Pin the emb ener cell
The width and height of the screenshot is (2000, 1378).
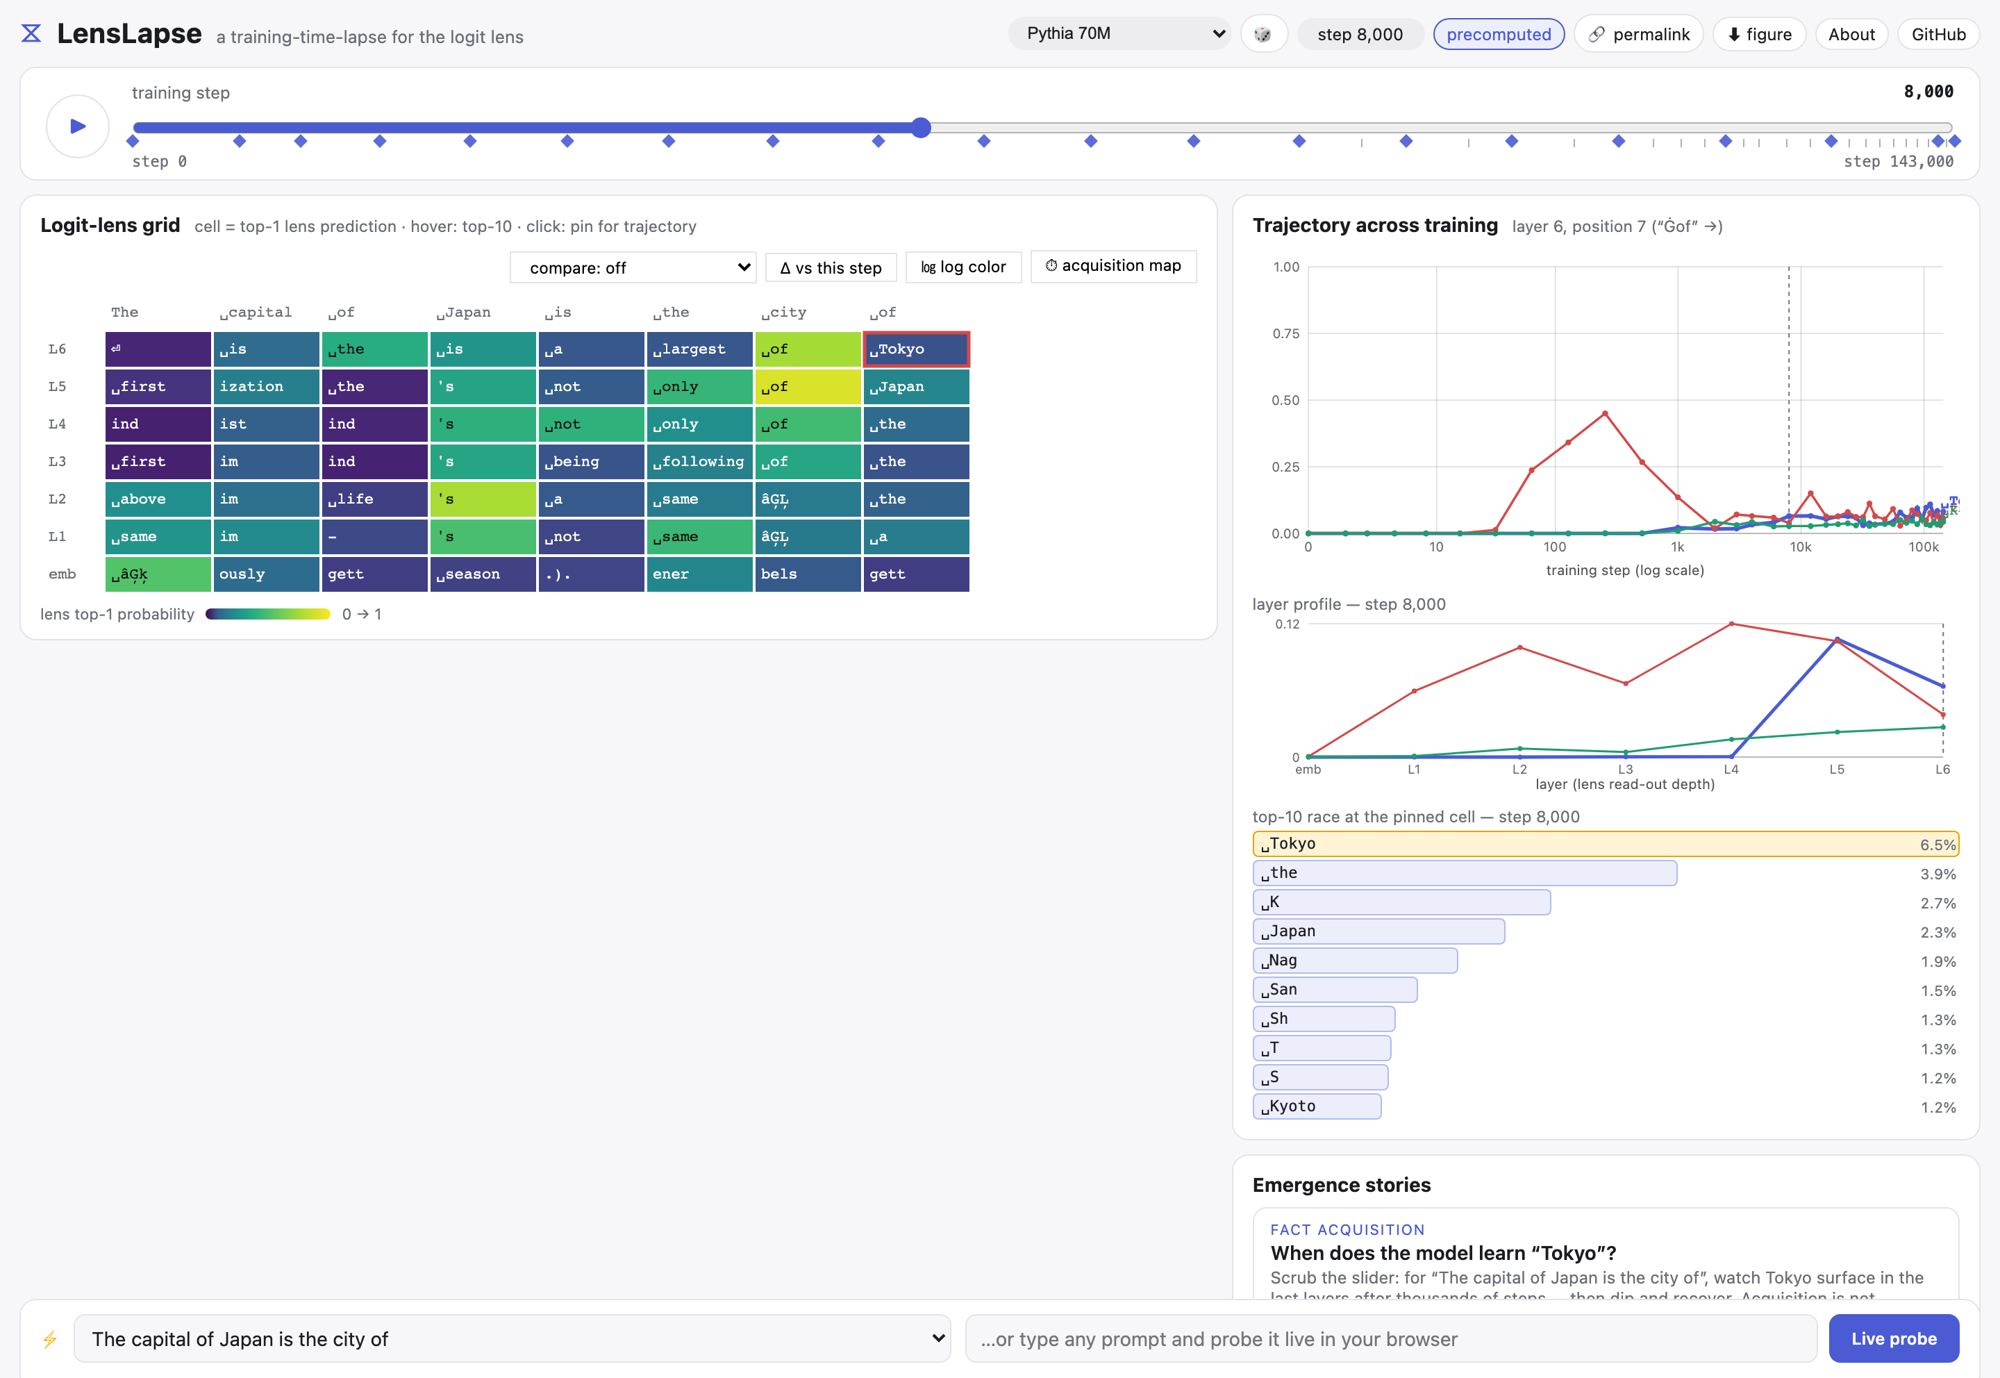(x=699, y=574)
